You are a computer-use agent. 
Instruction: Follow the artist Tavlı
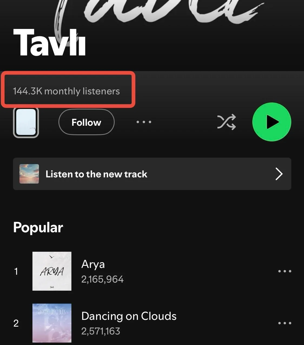(86, 122)
